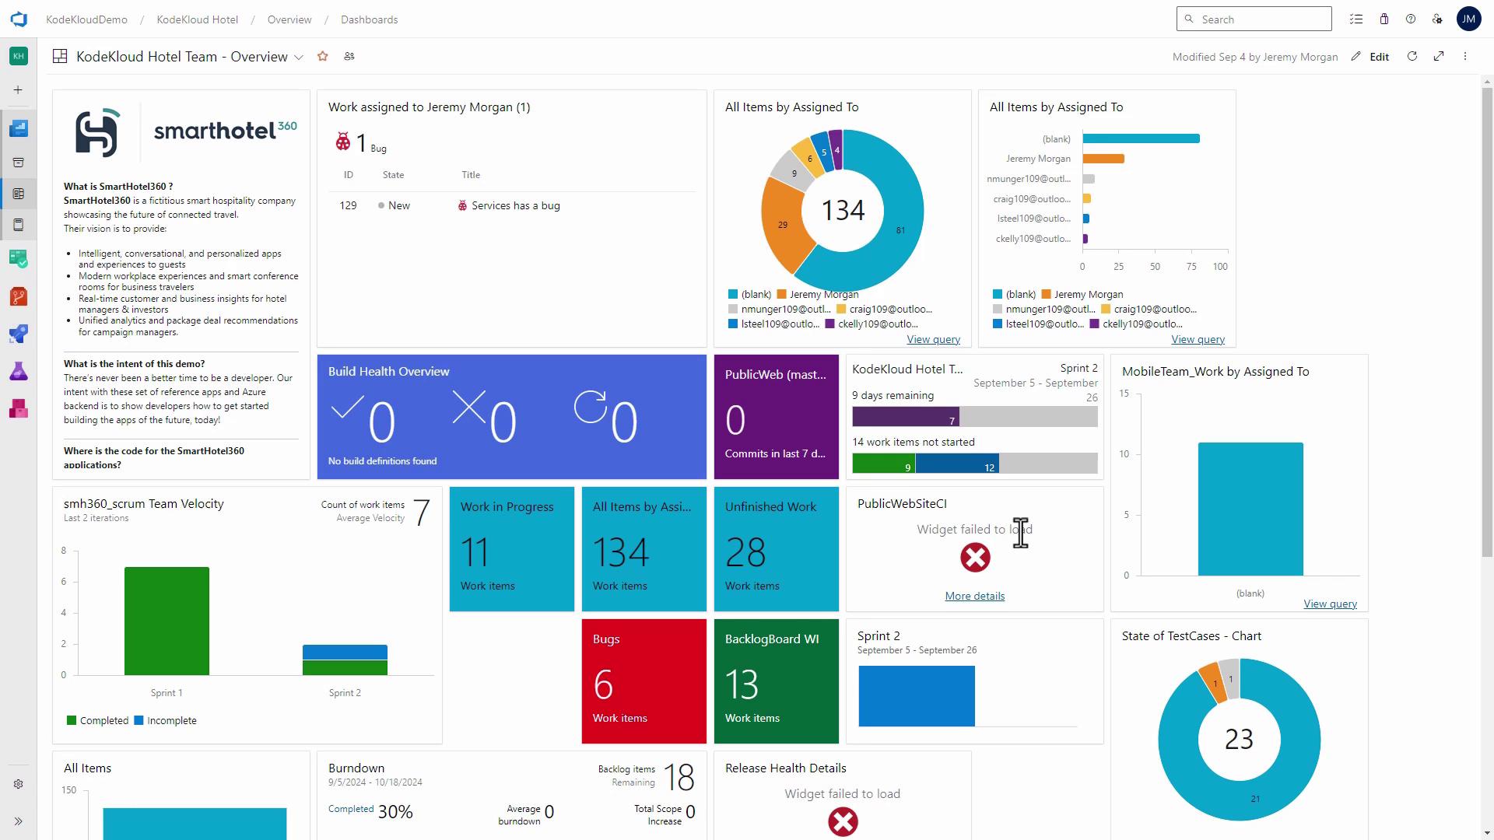1494x840 pixels.
Task: Click the 7 days purple sprint progress bar
Action: [906, 417]
